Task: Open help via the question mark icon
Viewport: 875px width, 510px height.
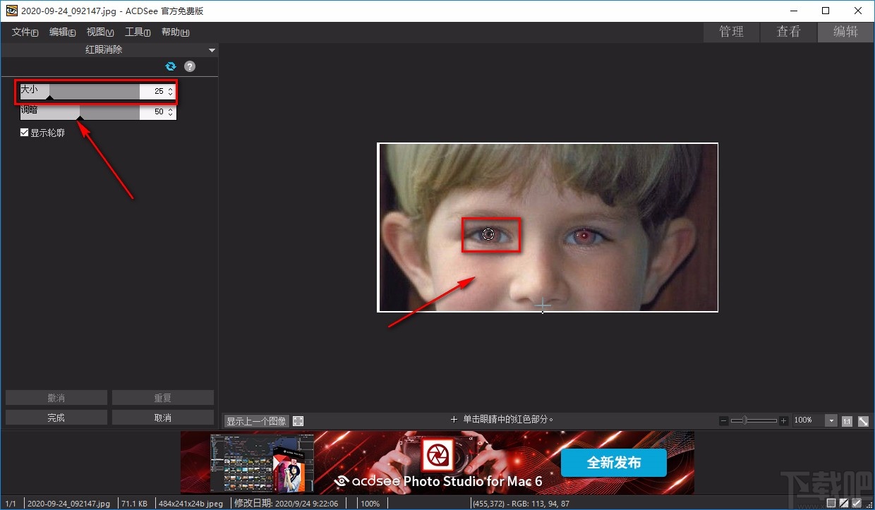Action: (x=190, y=66)
